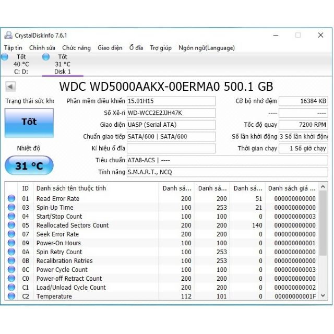334x334 pixels.
Task: Click status orb for Power Cycle Count
Action: [11, 269]
